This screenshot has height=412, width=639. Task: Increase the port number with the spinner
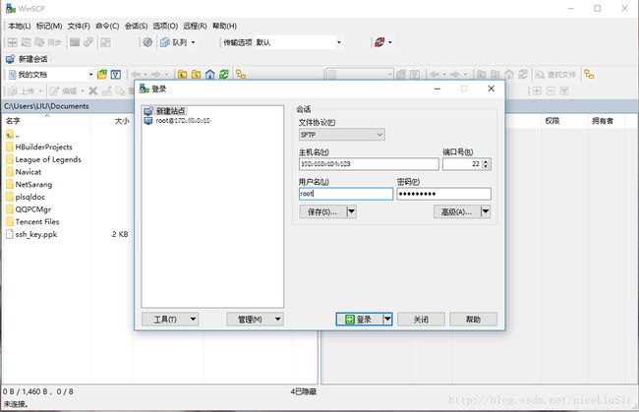tap(486, 161)
